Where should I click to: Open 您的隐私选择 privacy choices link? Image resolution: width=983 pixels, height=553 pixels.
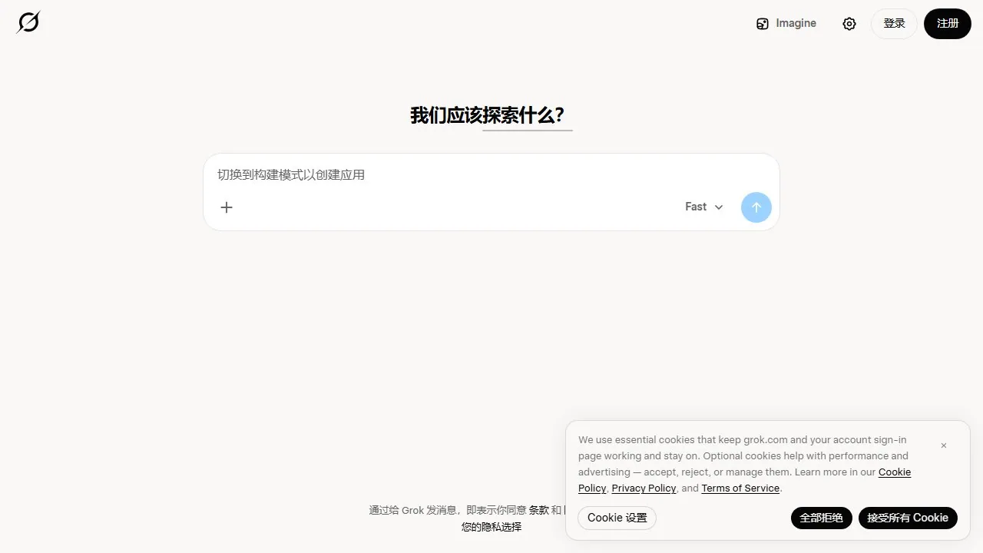point(491,527)
